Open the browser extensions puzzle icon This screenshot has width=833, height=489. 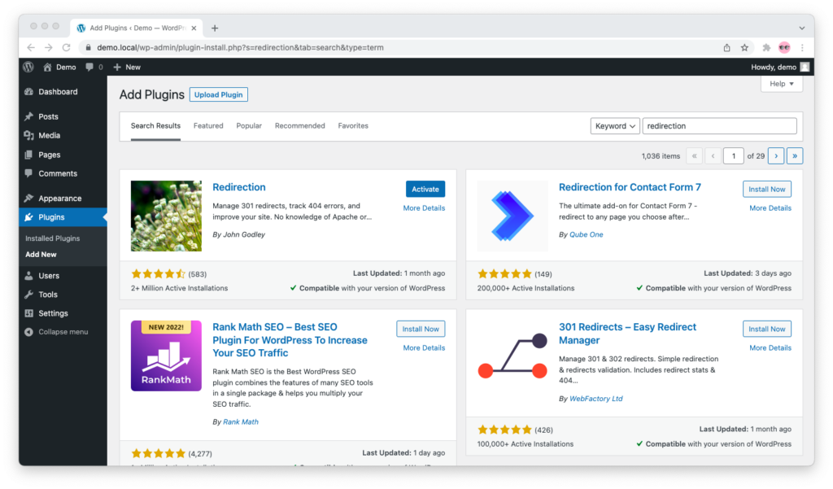[x=766, y=48]
